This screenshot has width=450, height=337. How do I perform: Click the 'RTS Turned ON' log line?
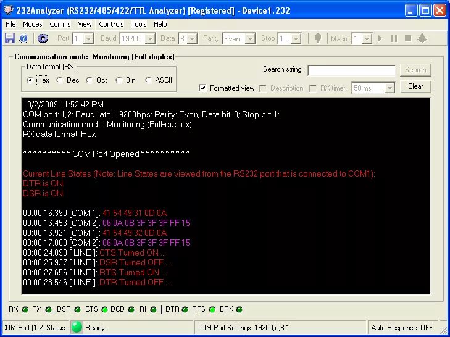coord(94,272)
